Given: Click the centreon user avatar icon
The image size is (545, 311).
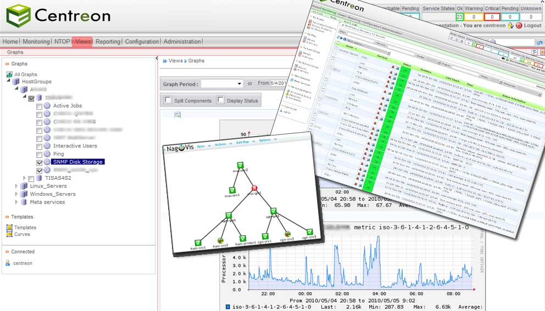Looking at the screenshot, I should 8,263.
